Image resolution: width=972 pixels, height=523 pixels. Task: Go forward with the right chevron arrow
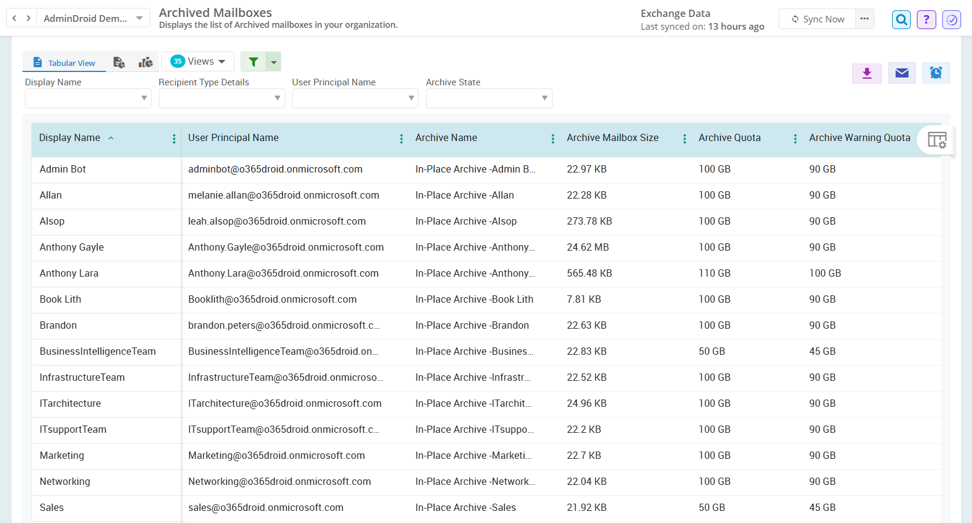click(28, 18)
